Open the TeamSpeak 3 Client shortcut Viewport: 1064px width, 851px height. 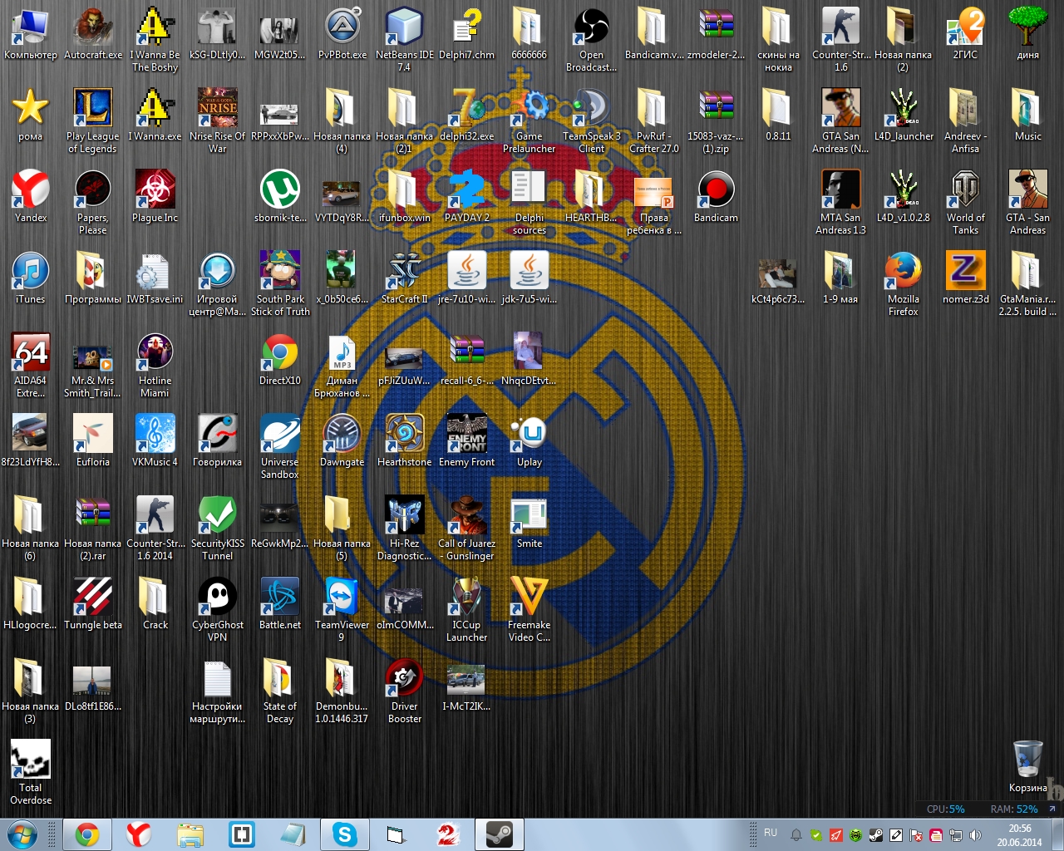(x=591, y=121)
